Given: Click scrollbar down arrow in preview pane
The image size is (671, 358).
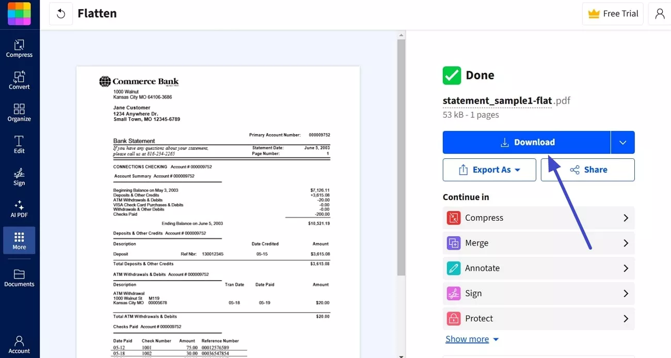Looking at the screenshot, I should 401,355.
